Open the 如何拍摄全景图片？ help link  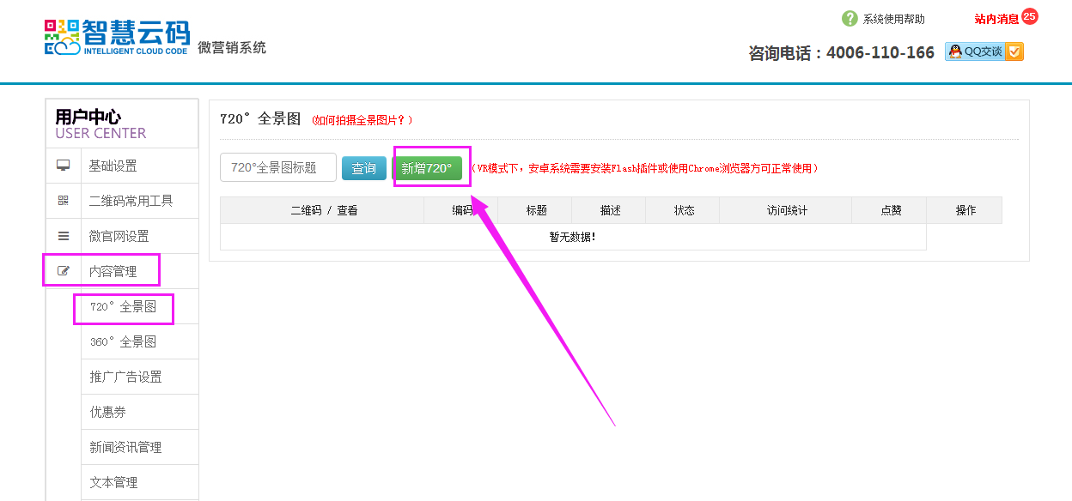tap(362, 120)
